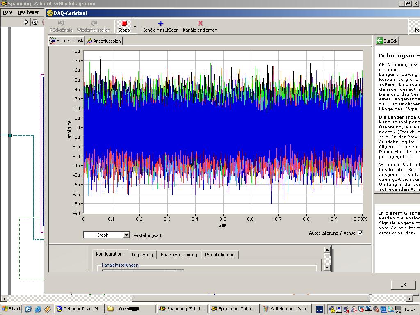Screen dimensions: 420x315
Task: Click Kanäle entfernen red X icon
Action: click(200, 24)
